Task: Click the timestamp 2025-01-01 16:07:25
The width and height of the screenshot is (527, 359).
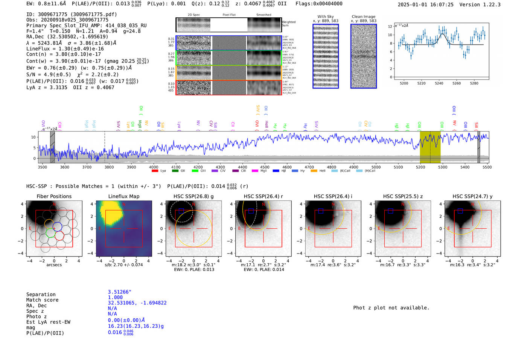Action: tap(426, 5)
